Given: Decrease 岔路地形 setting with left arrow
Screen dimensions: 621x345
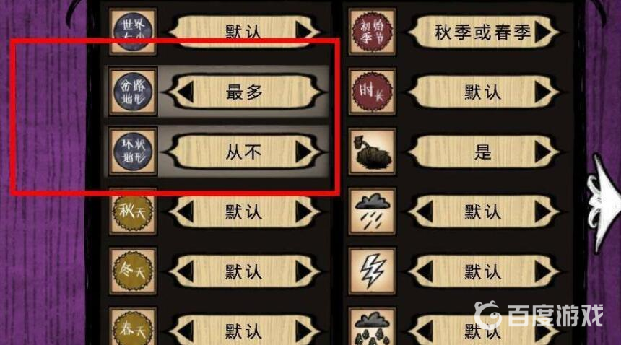Looking at the screenshot, I should click(x=185, y=92).
